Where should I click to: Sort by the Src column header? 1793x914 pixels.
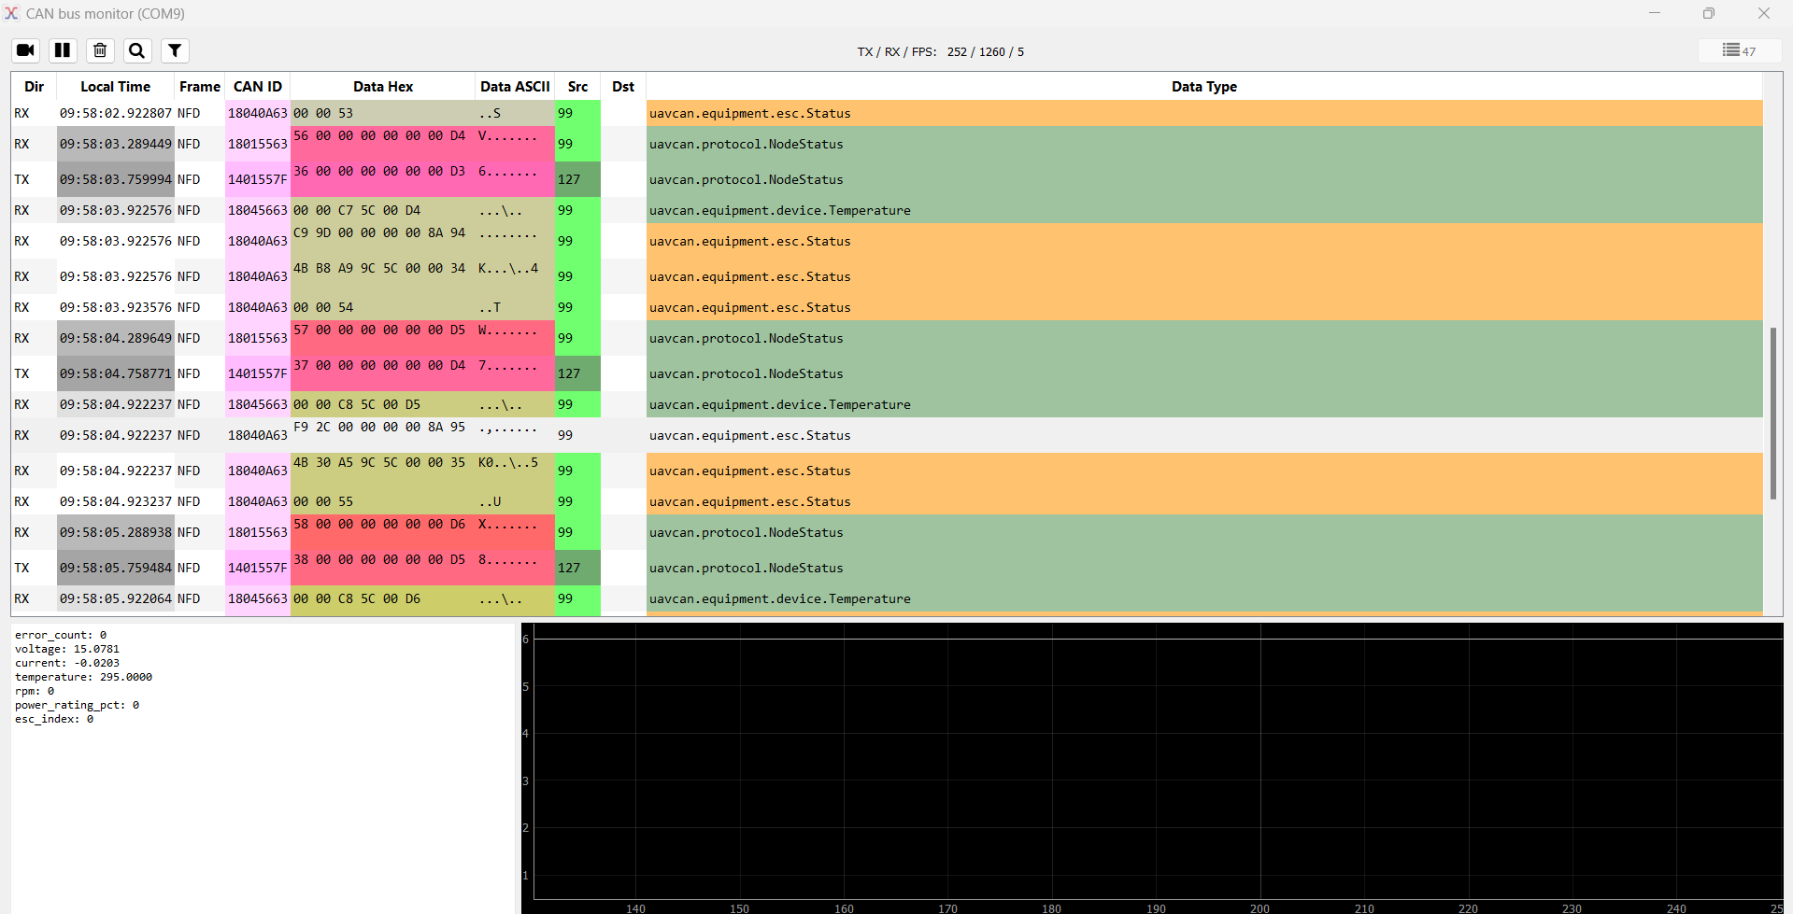[x=578, y=87]
